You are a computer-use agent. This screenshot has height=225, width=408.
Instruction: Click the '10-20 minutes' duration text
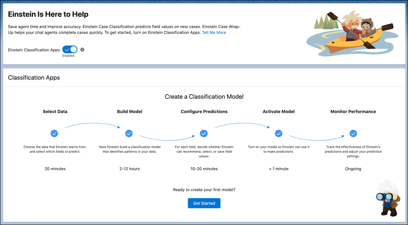click(204, 169)
